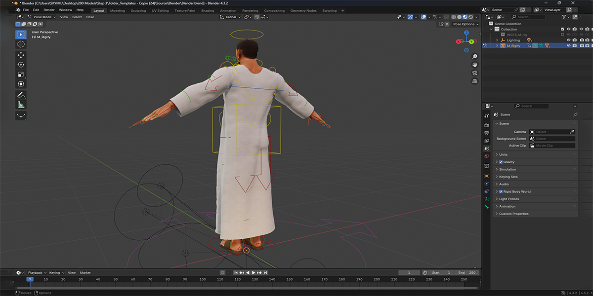Viewport: 593px width, 296px height.
Task: Open the Render menu
Action: point(49,10)
